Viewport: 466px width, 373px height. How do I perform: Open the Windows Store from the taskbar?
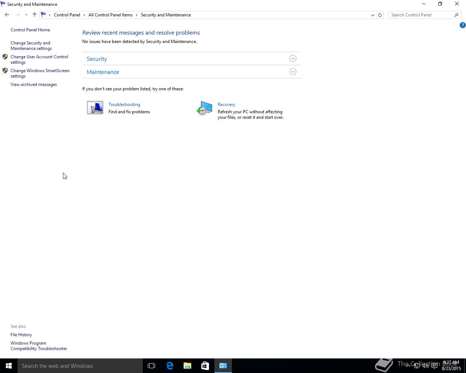tap(205, 366)
